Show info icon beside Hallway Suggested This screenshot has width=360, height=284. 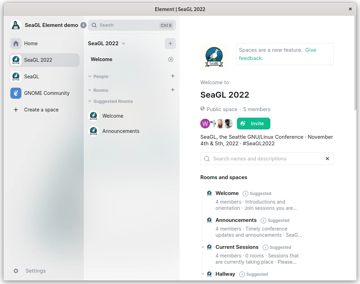click(242, 274)
